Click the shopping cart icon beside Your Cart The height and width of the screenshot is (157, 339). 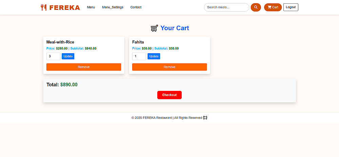click(x=154, y=28)
